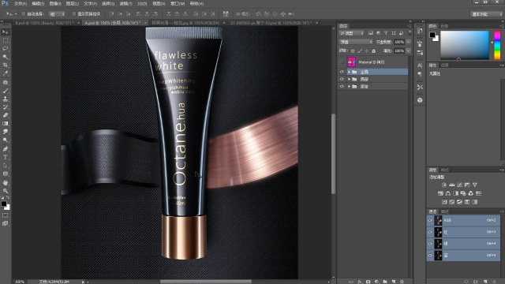Select the Pen tool
The height and width of the screenshot is (284, 505).
coord(6,149)
